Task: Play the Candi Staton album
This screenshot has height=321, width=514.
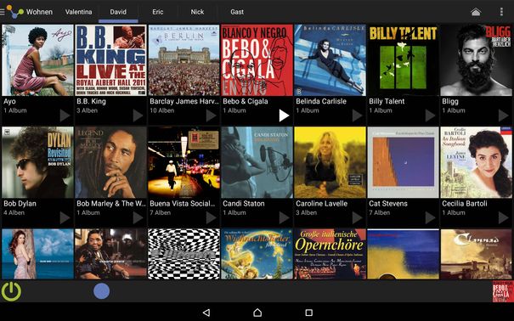Action: point(284,217)
